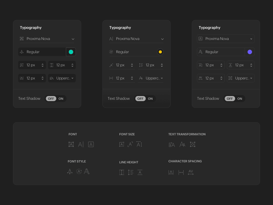
Task: Click the Text Shadow label in yellow-swatch panel
Action: tap(118, 98)
